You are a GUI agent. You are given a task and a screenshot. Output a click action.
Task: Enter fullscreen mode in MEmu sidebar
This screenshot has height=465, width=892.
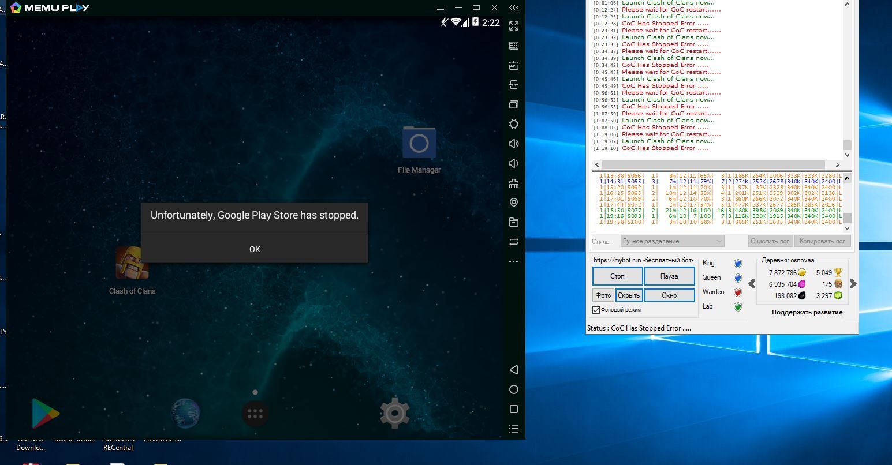(514, 26)
